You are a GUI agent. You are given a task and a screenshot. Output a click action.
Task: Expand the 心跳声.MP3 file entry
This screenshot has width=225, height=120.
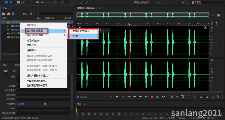click(x=3, y=22)
